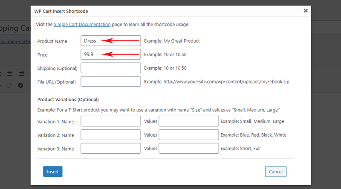Choose align right icon in background editor toolbar
341x189 pixels.
click(x=21, y=73)
